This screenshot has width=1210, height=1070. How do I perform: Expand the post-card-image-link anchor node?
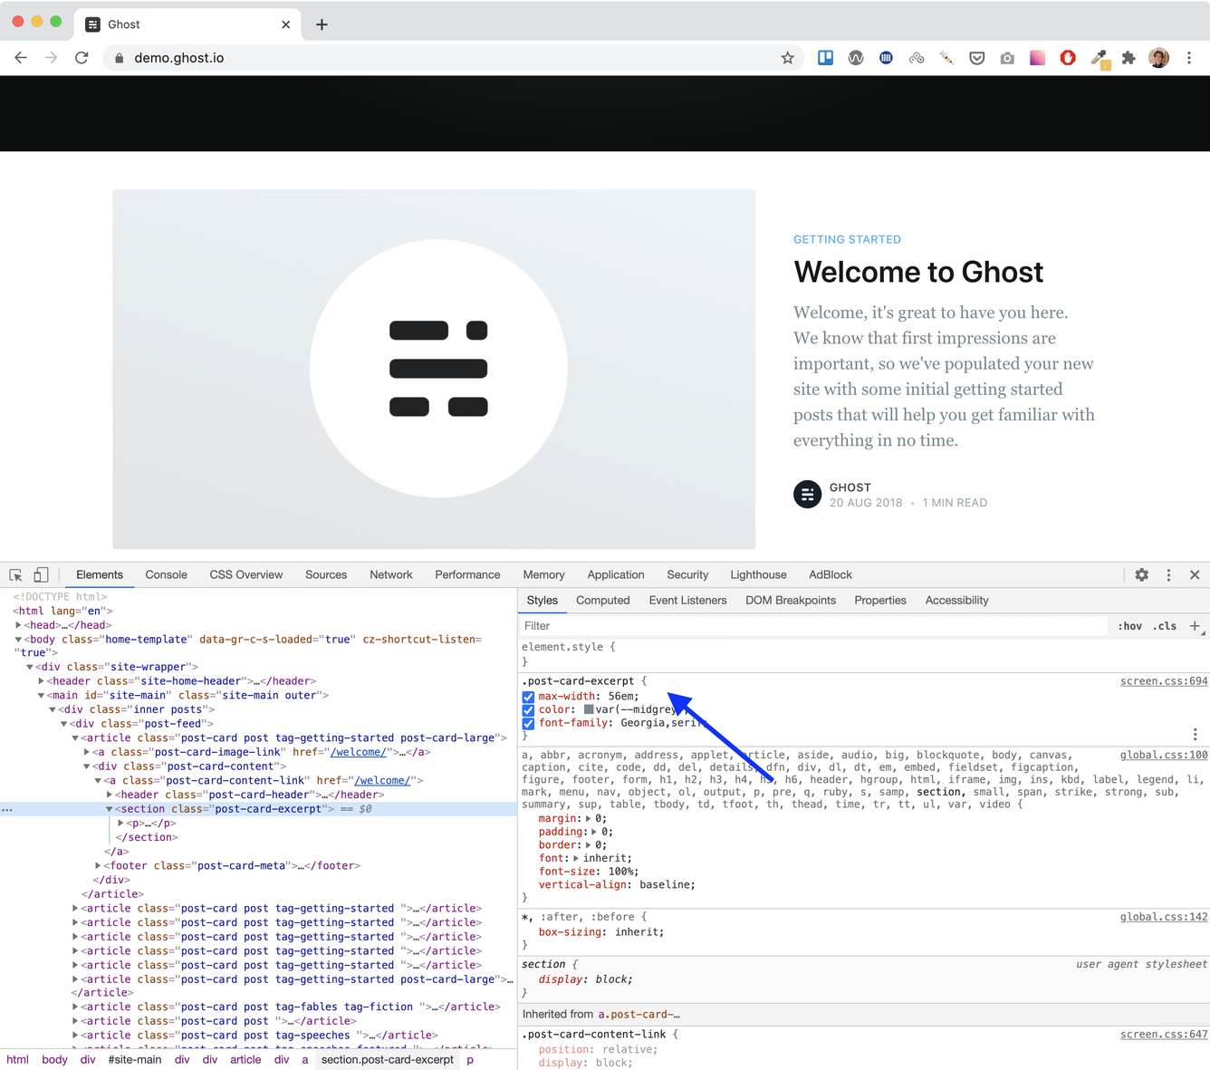87,752
